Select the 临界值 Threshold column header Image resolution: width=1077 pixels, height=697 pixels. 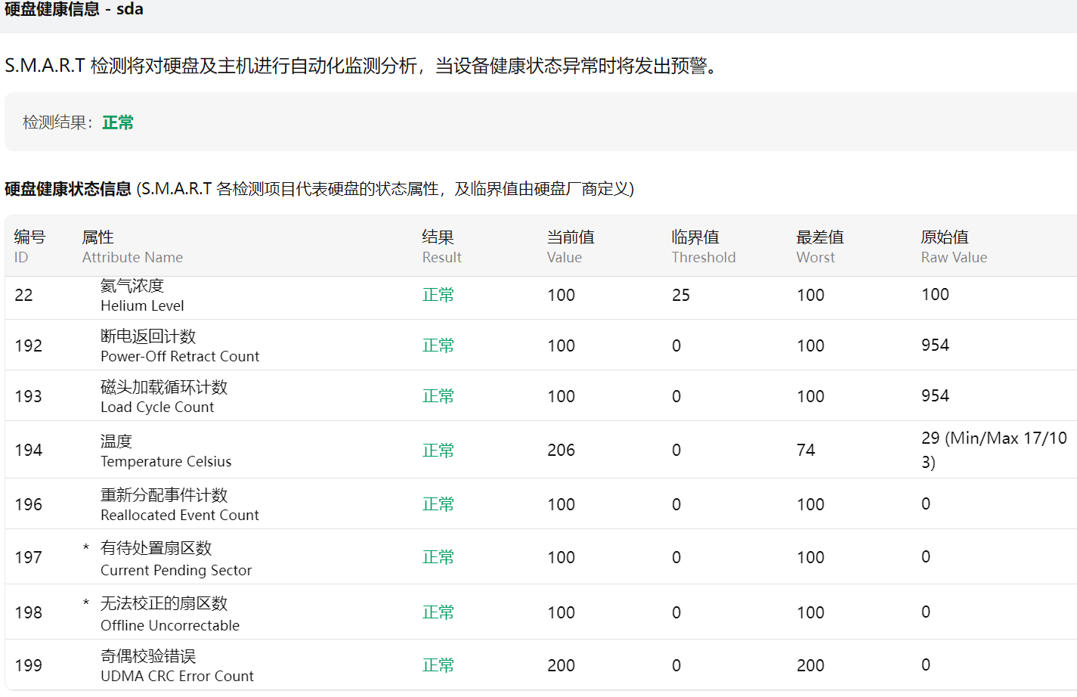coord(703,246)
